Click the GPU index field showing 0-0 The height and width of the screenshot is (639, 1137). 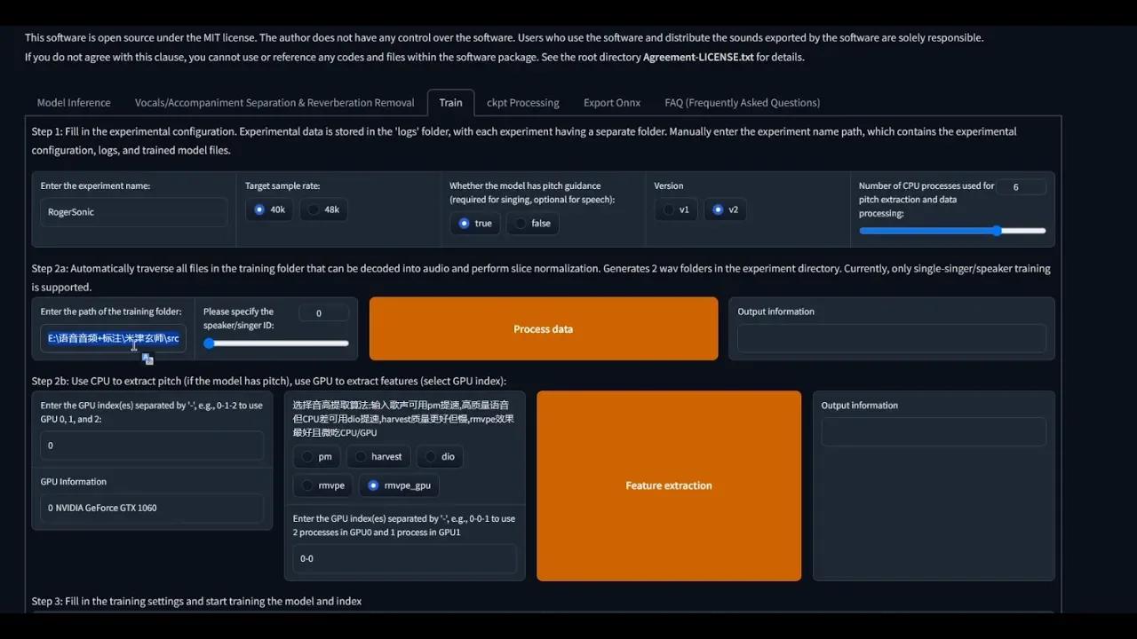(404, 558)
